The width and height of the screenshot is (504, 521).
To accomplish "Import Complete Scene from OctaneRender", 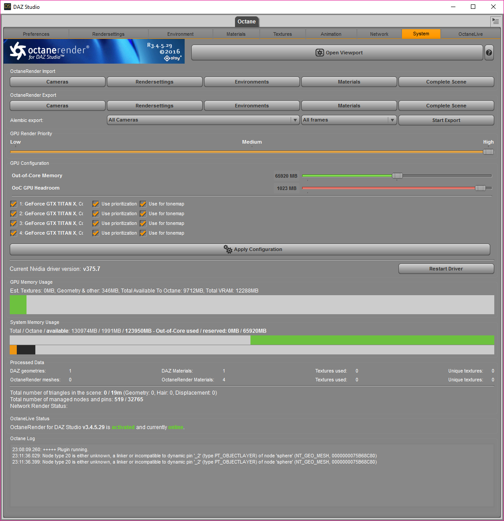I will pos(446,82).
